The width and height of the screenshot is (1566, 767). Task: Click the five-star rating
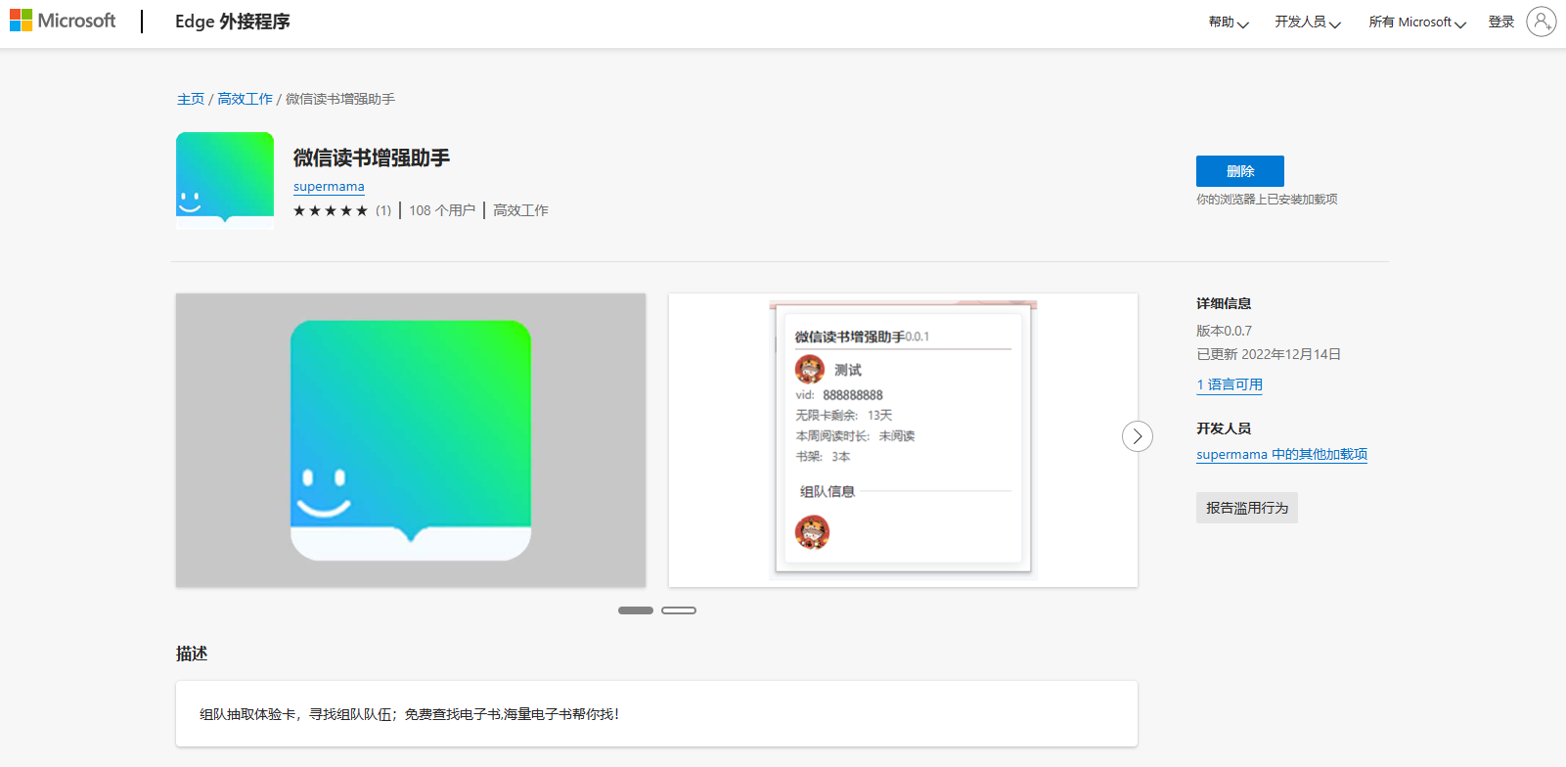point(331,210)
